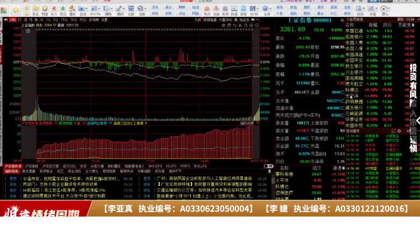
Task: Click the 指数新闻 news tab
Action: 11,171
